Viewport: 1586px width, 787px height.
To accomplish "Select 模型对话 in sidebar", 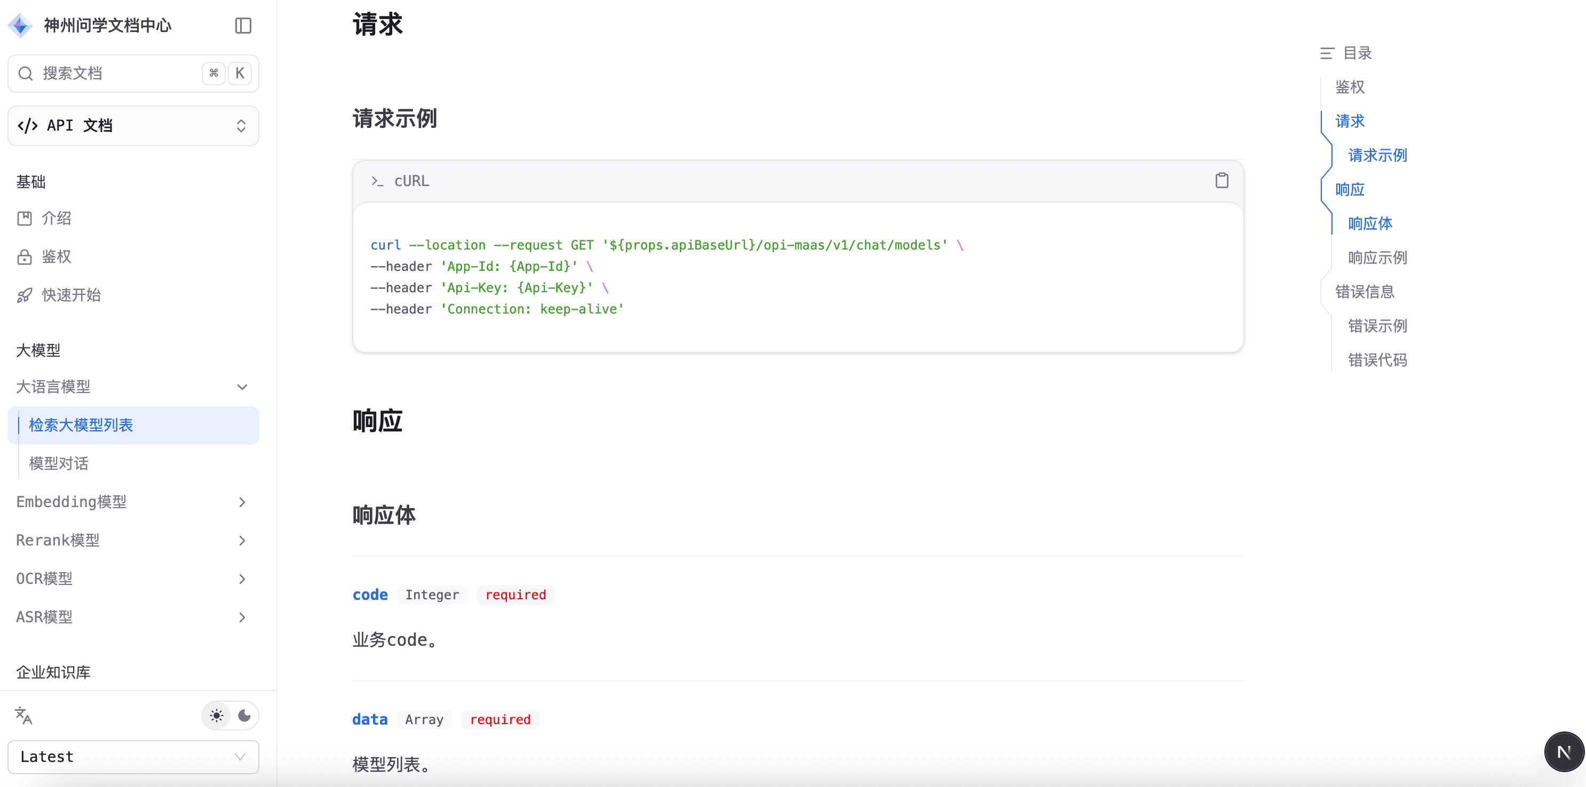I will (59, 463).
